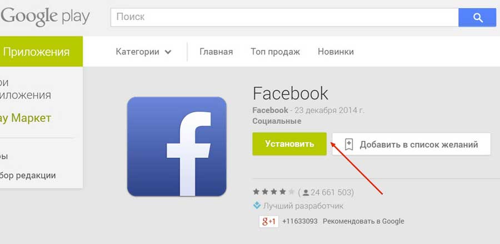
Task: Click the reviewer count person icon
Action: [306, 193]
